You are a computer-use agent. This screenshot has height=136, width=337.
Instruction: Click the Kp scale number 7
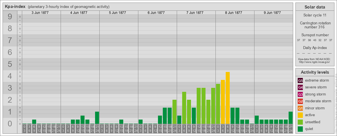click(x=10, y=40)
